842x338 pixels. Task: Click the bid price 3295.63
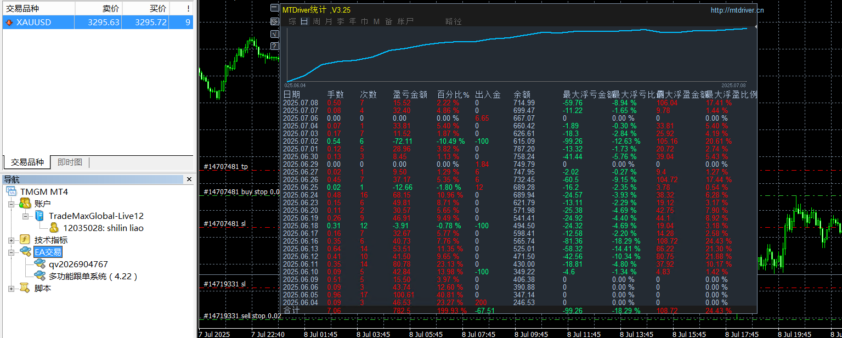(x=104, y=22)
